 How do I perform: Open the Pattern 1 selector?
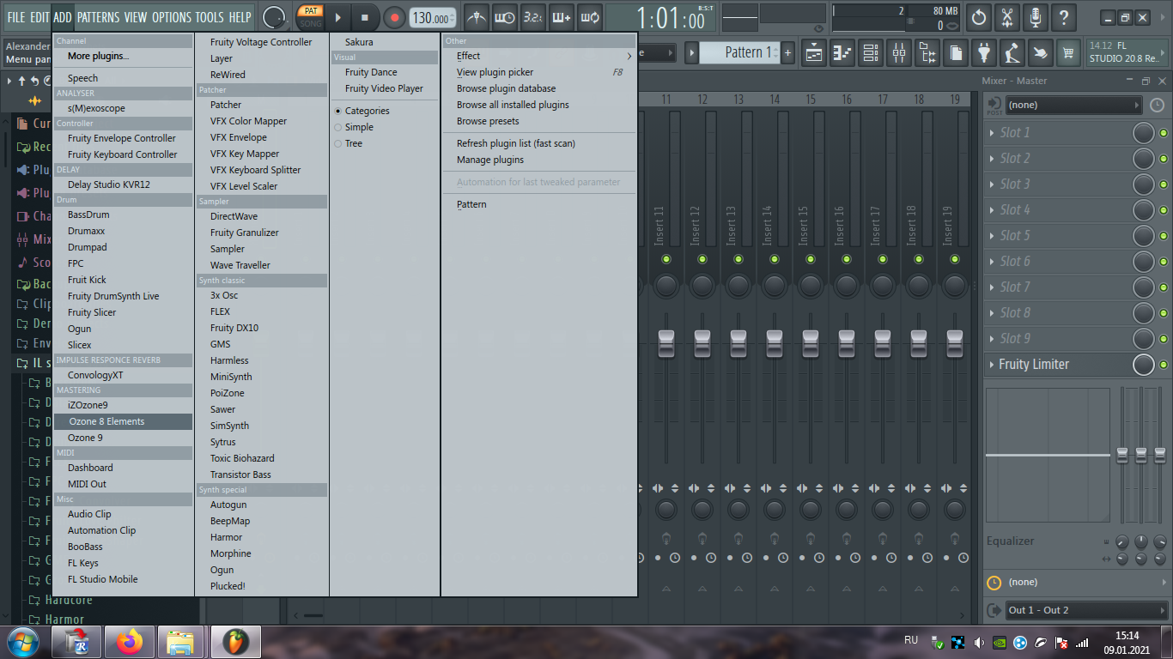[741, 52]
